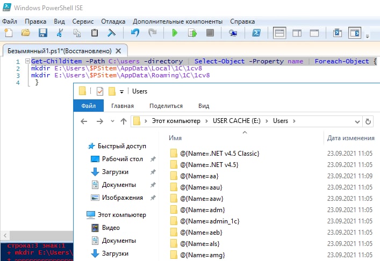
Task: Sort by the Дата изменения column header
Action: pos(350,138)
